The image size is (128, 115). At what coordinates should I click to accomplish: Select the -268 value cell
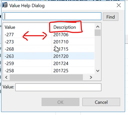pos(28,49)
